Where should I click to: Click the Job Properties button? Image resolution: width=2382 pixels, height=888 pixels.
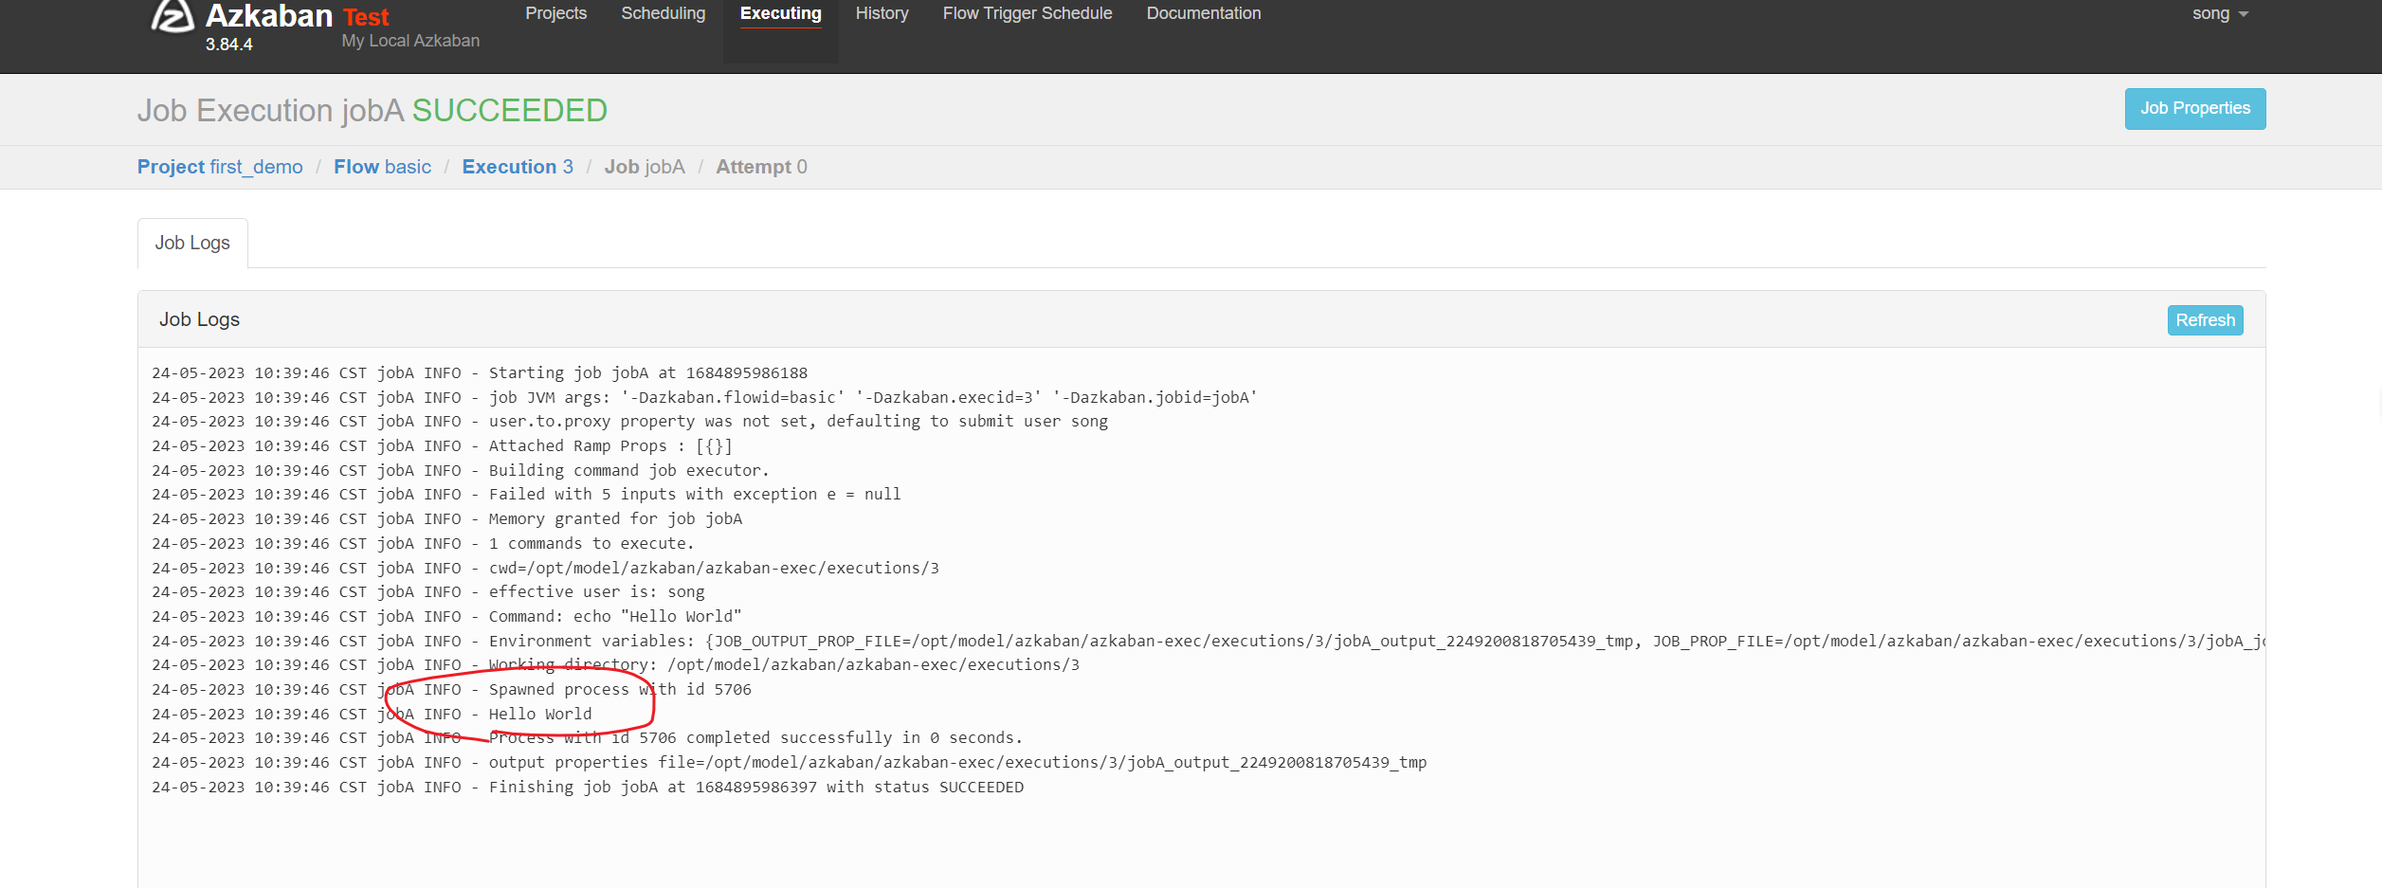tap(2195, 109)
